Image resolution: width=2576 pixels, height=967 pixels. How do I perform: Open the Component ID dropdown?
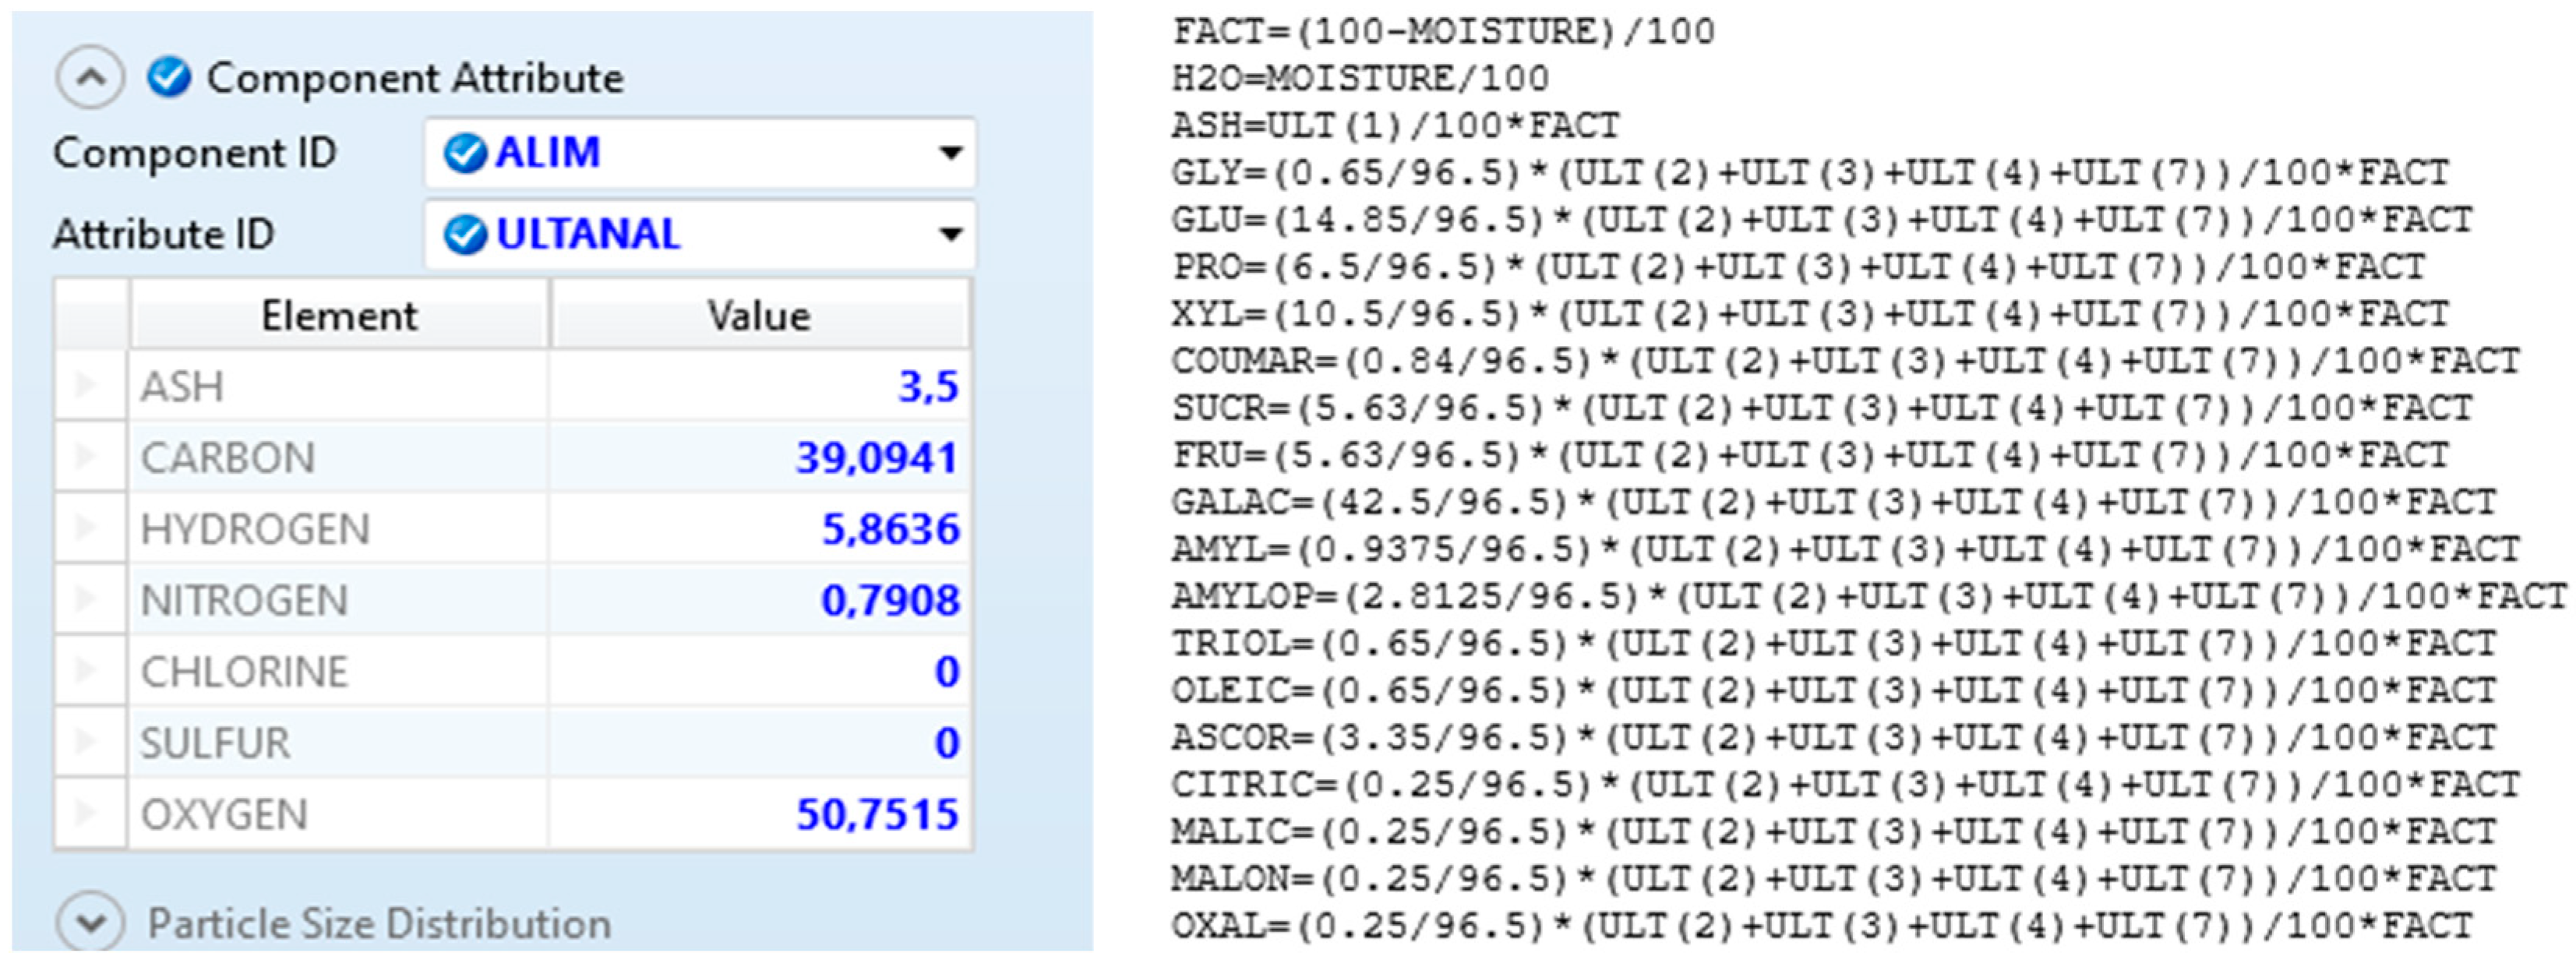click(x=953, y=152)
